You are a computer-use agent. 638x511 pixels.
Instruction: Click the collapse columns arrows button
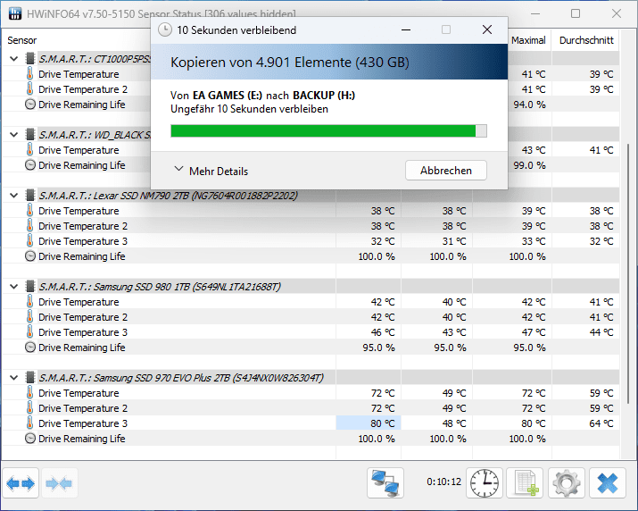pos(59,483)
